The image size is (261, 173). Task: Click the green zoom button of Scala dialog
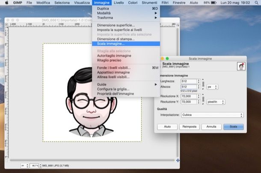click(x=167, y=59)
